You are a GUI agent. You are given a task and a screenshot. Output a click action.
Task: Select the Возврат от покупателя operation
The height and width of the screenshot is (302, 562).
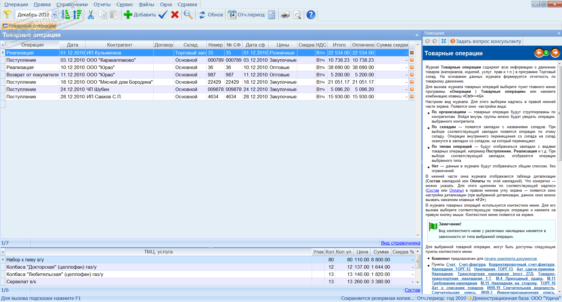click(32, 75)
